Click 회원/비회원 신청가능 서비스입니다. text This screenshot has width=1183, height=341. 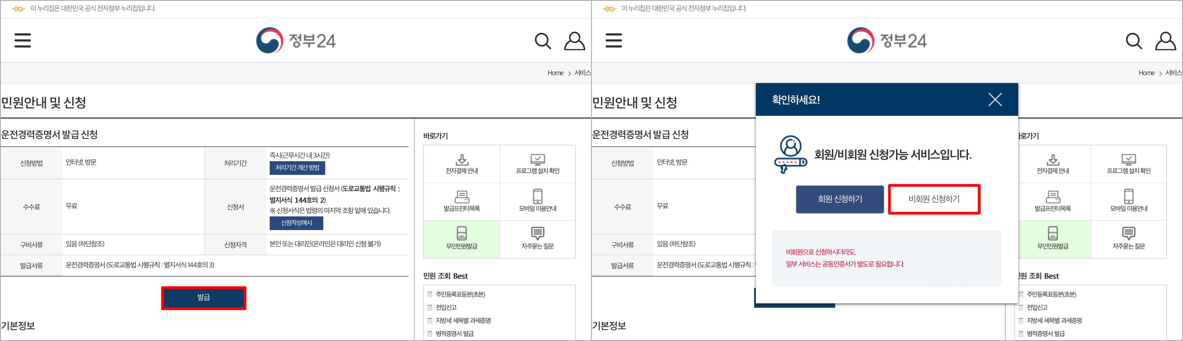[x=893, y=155]
